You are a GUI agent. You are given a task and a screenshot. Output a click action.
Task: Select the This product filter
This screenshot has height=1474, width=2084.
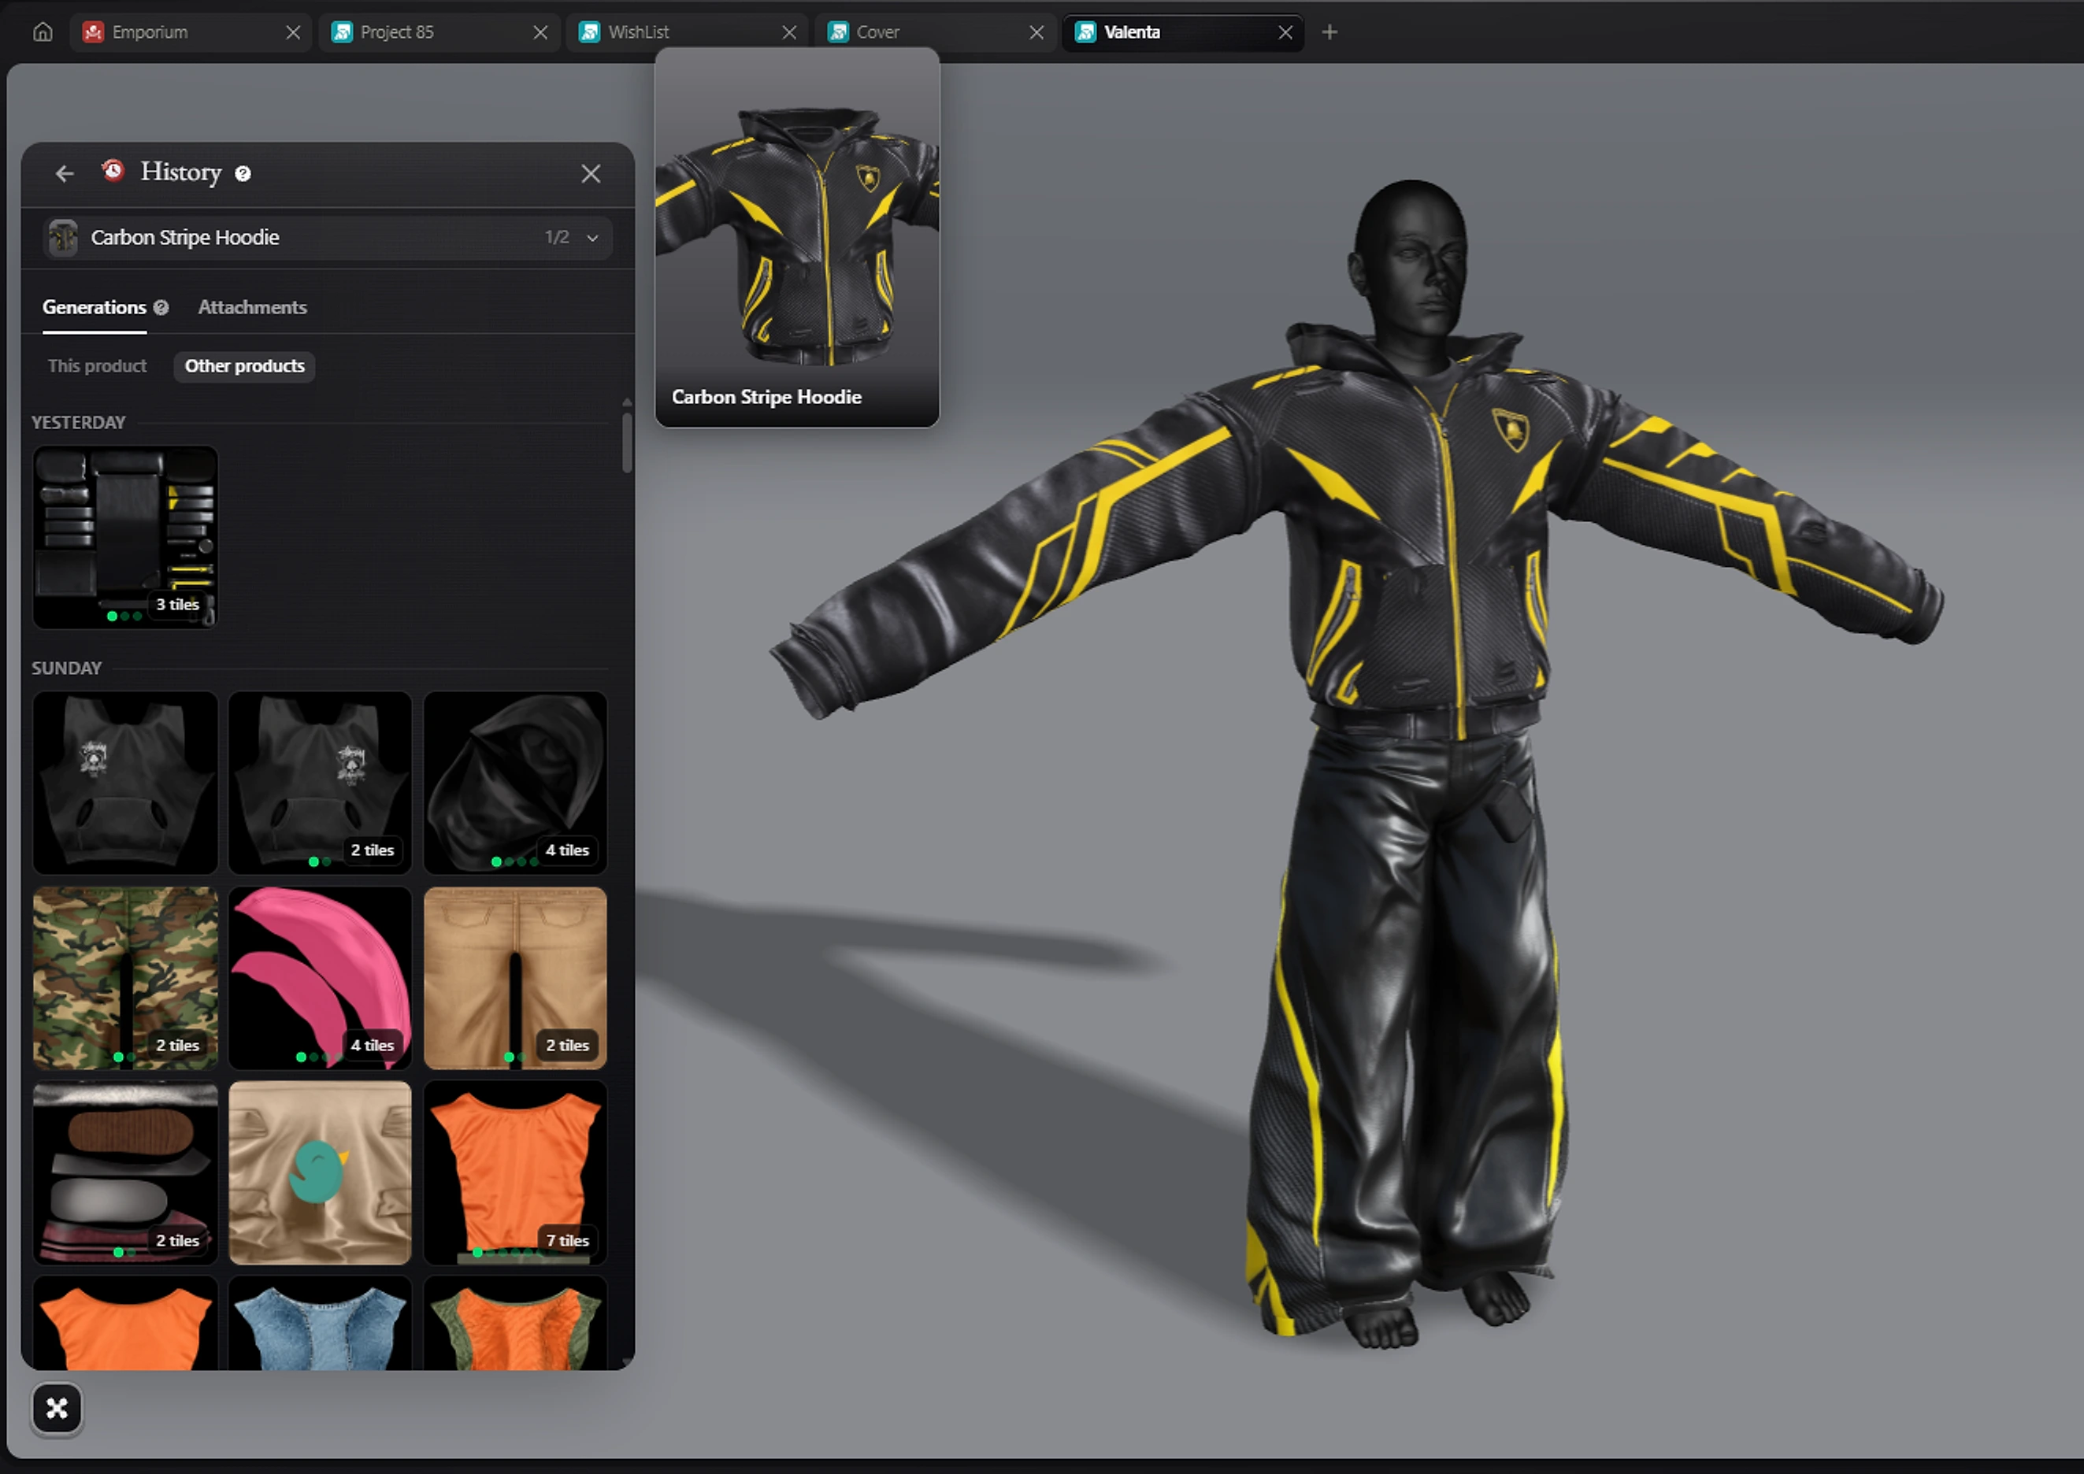pyautogui.click(x=97, y=367)
